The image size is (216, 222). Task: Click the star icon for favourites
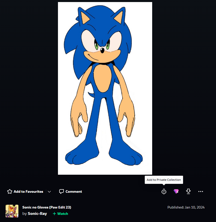click(10, 191)
